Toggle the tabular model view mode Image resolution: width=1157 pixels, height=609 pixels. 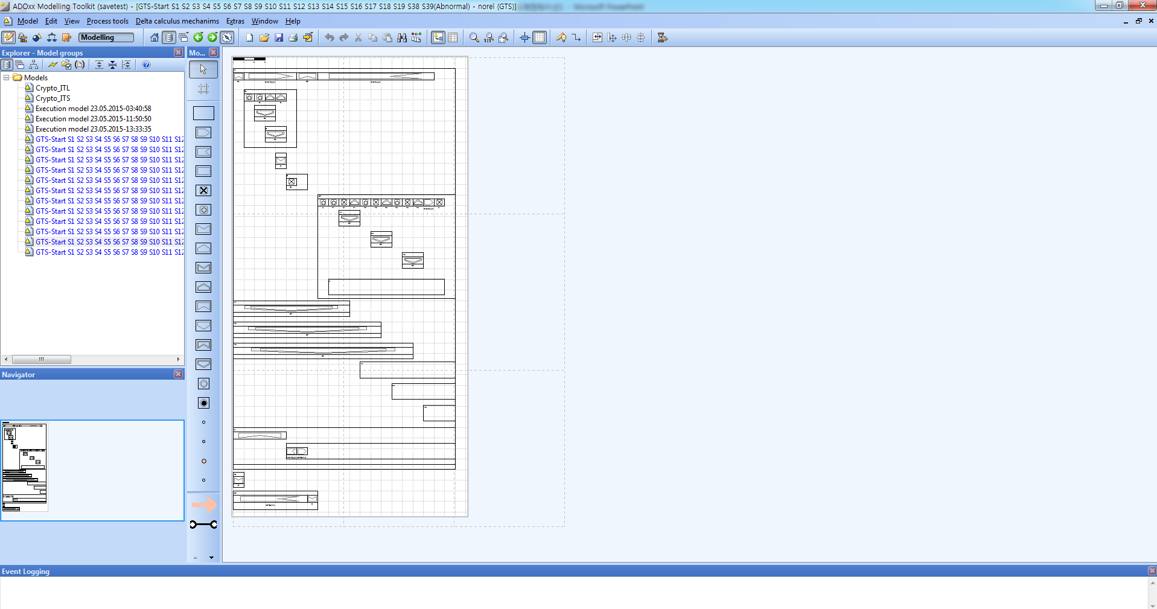pos(453,37)
